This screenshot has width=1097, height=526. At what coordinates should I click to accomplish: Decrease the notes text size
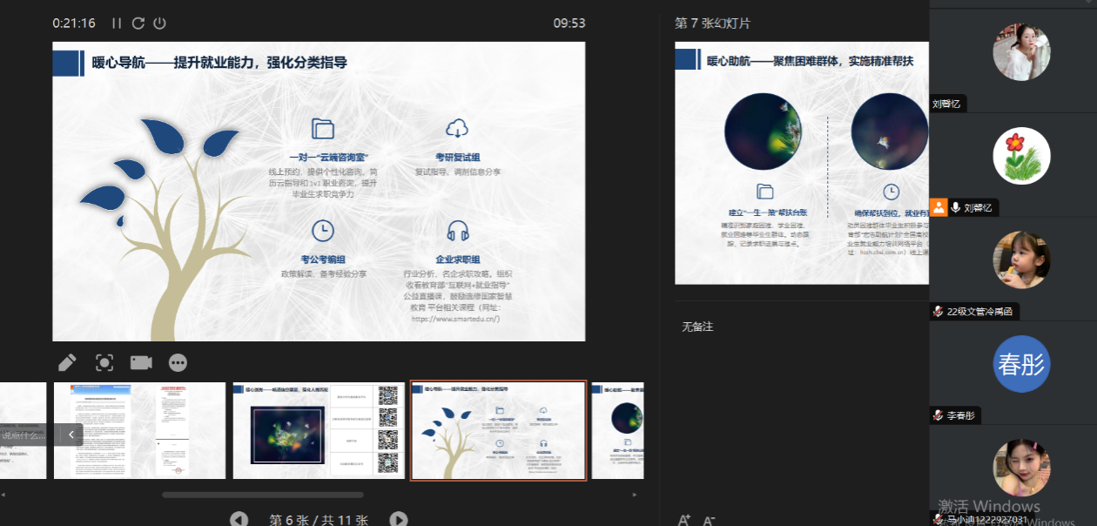[709, 520]
